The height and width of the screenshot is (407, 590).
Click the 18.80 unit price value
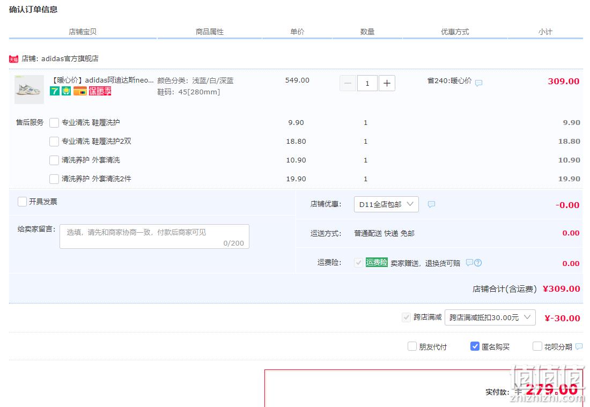[296, 142]
